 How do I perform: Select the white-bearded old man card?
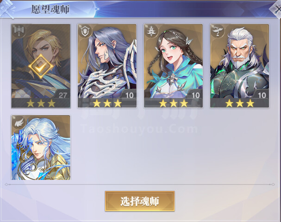239,66
